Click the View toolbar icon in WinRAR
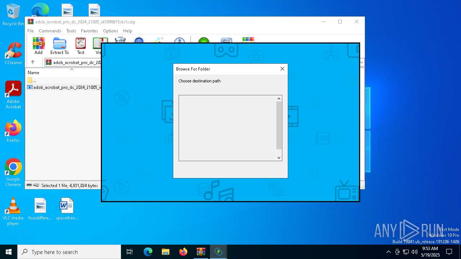461x259 pixels. point(97,46)
